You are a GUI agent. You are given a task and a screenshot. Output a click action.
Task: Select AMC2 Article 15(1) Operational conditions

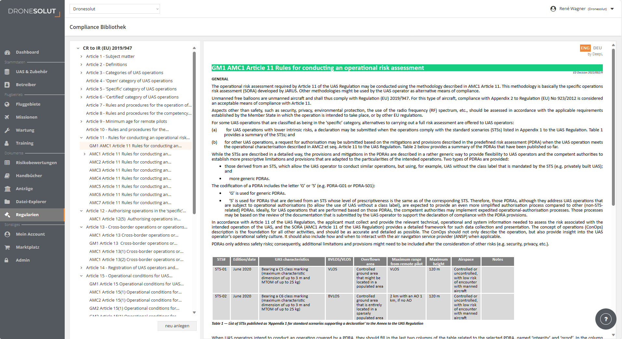tap(136, 300)
